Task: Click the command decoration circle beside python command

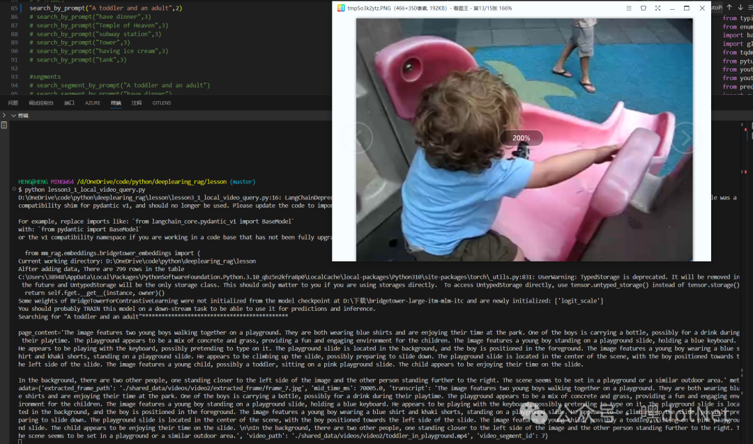Action: (14, 189)
